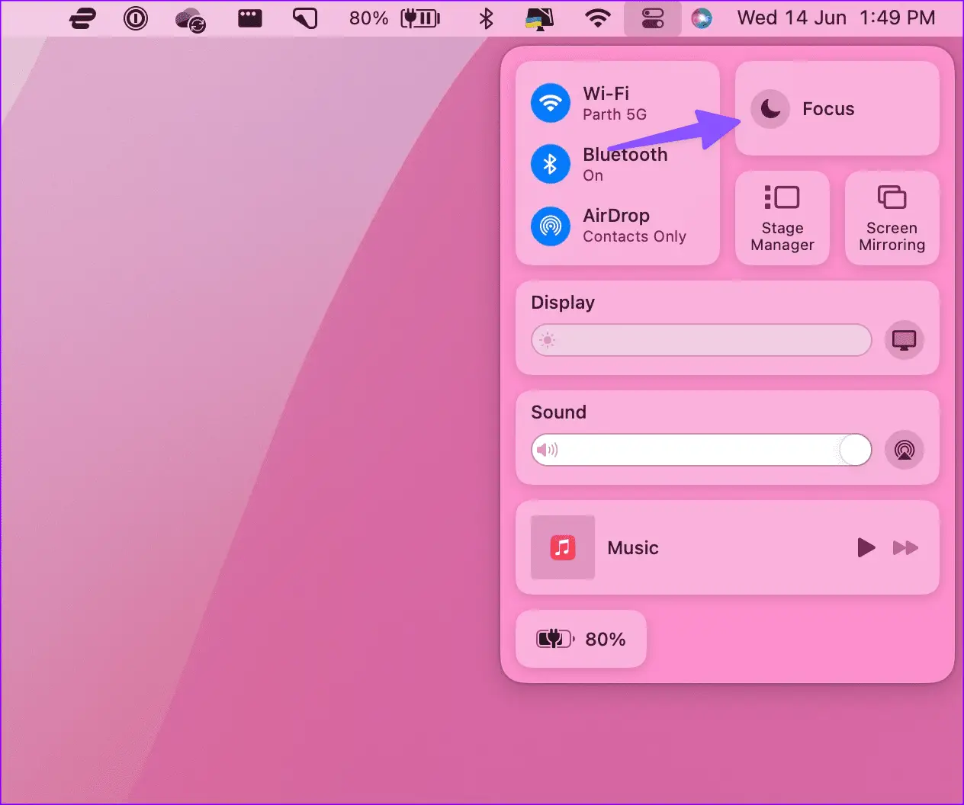This screenshot has width=964, height=805.
Task: Toggle the Bluetooth blue icon
Action: (x=551, y=164)
